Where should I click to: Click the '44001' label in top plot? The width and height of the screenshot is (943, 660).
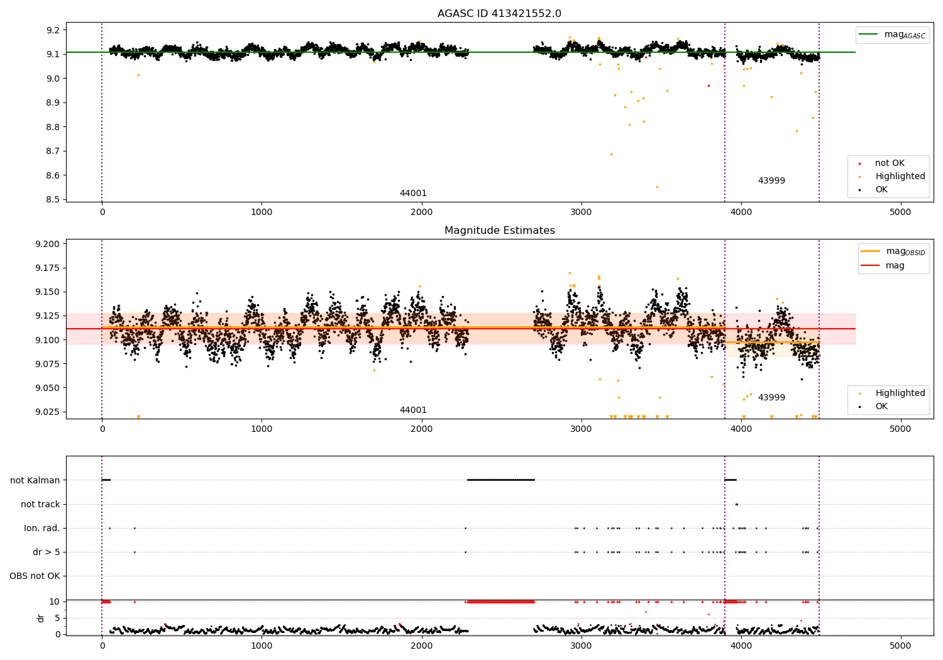pos(413,194)
